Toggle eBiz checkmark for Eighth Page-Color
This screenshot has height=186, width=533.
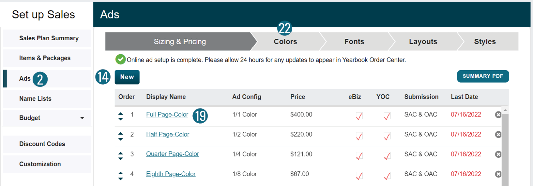[x=359, y=176]
